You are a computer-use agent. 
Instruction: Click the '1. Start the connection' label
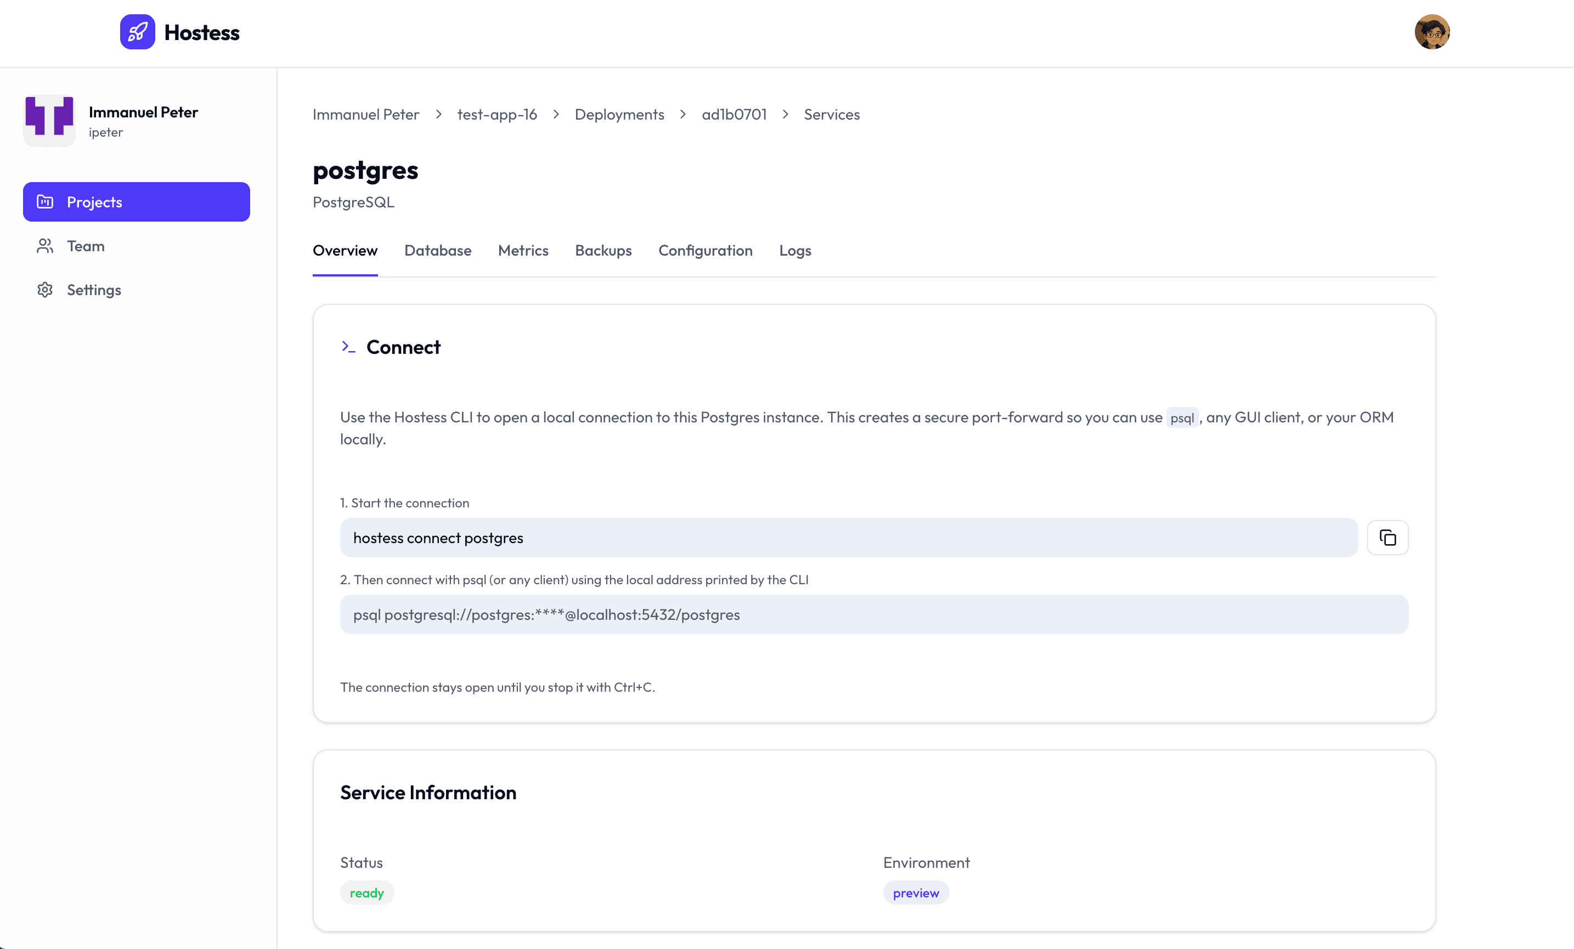coord(404,503)
